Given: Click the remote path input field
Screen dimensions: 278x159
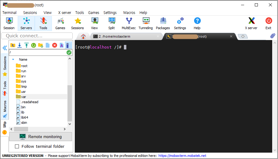Looking at the screenshot, I should tap(38, 52).
